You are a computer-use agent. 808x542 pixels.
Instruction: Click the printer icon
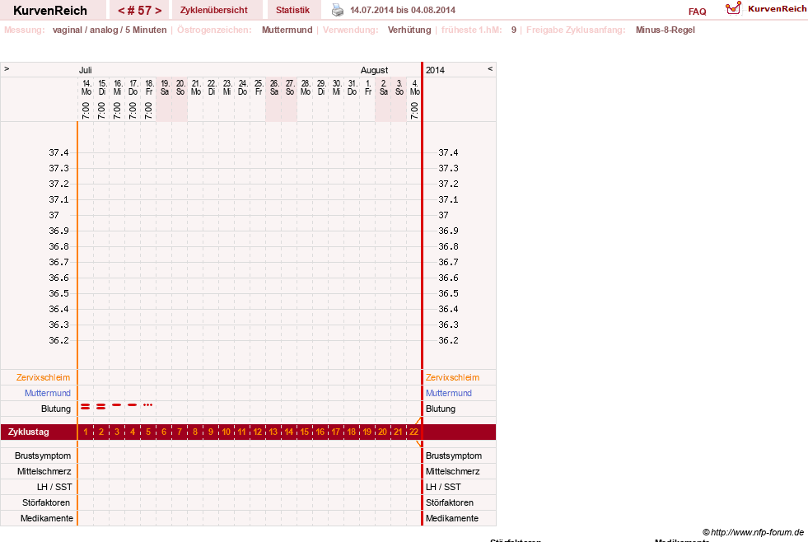point(338,10)
